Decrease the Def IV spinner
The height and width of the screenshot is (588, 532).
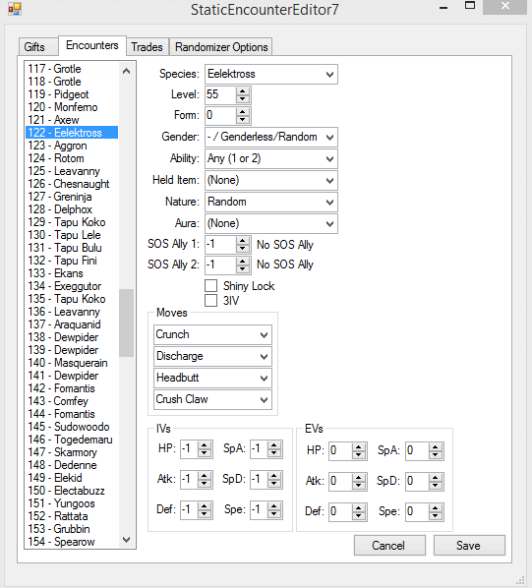pyautogui.click(x=205, y=514)
